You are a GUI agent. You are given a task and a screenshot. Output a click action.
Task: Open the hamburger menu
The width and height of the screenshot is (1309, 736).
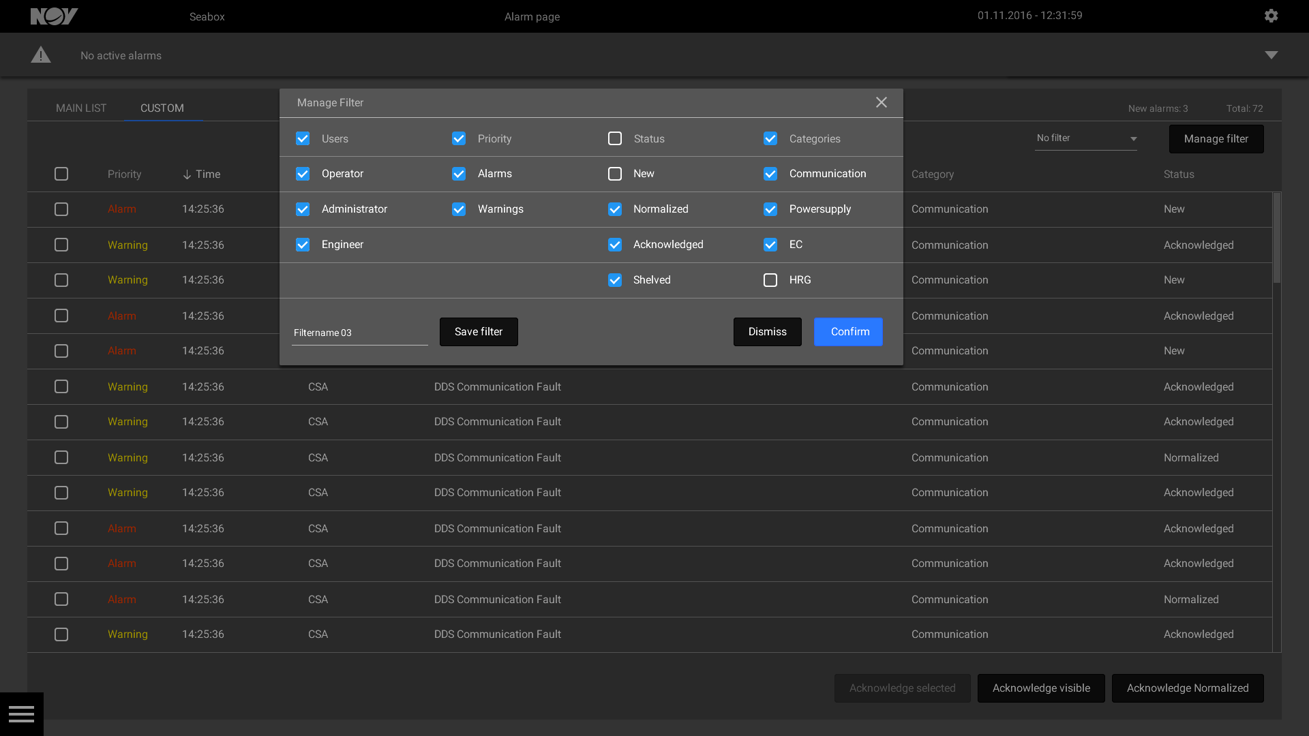click(21, 714)
